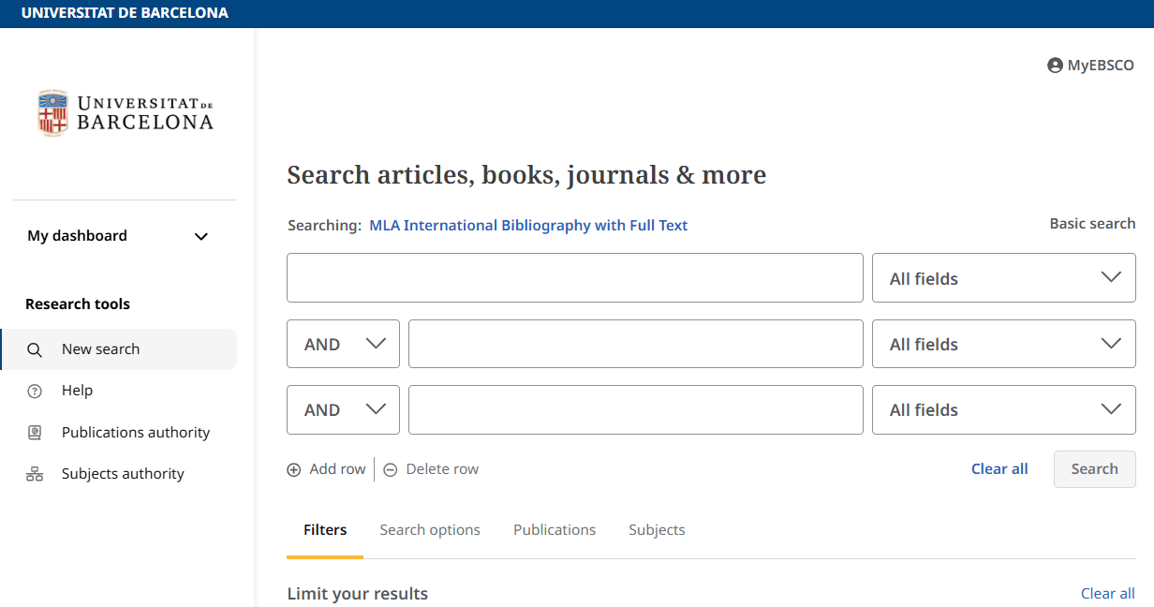Open third row All fields dropdown
The image size is (1154, 607).
pos(1004,409)
